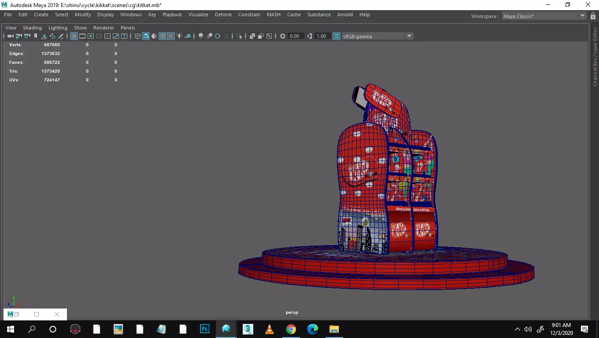Viewport: 599px width, 338px height.
Task: Click the Smooth Shade All cube icon
Action: [x=146, y=36]
